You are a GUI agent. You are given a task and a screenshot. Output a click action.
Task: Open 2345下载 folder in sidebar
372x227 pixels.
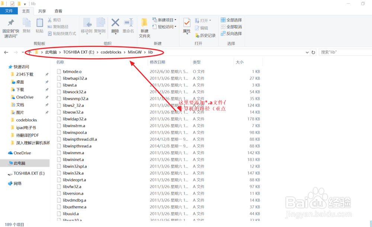(x=22, y=74)
